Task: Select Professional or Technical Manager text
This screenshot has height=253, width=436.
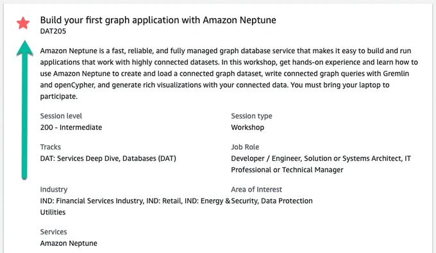Action: coord(287,170)
